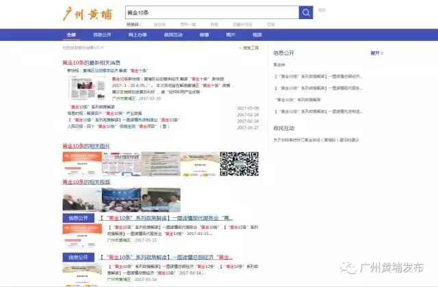438x287 pixels.
Task: Click the 广州黄埔 site logo
Action: tap(87, 13)
